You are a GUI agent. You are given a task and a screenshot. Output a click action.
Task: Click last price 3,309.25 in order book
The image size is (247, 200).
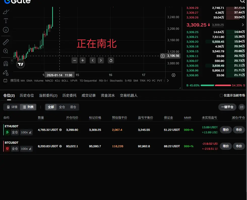coord(196,25)
